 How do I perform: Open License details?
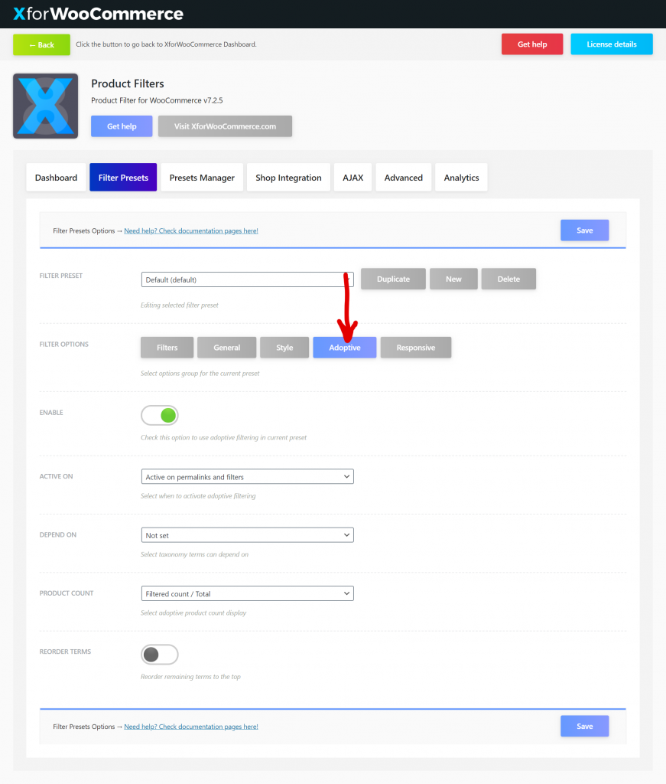[x=612, y=44]
